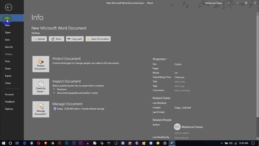Click the Brave browser taskbar icon
The width and height of the screenshot is (259, 146).
(x=46, y=143)
